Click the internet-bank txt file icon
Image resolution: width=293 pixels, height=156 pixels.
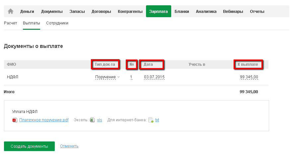coord(151,120)
